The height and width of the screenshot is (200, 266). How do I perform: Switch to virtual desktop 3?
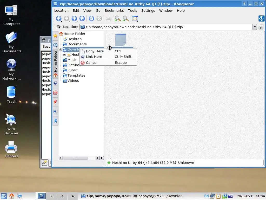pos(62,196)
